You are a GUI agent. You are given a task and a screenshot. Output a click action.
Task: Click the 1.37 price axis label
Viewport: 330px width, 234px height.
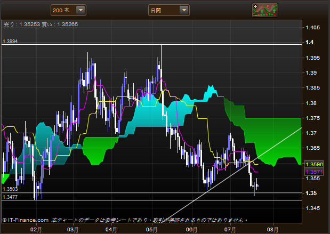click(x=311, y=133)
